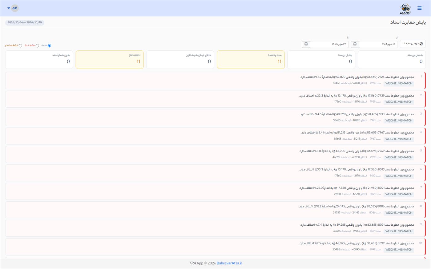Click the 'بررسی مجدد' recheck button

coord(413,44)
